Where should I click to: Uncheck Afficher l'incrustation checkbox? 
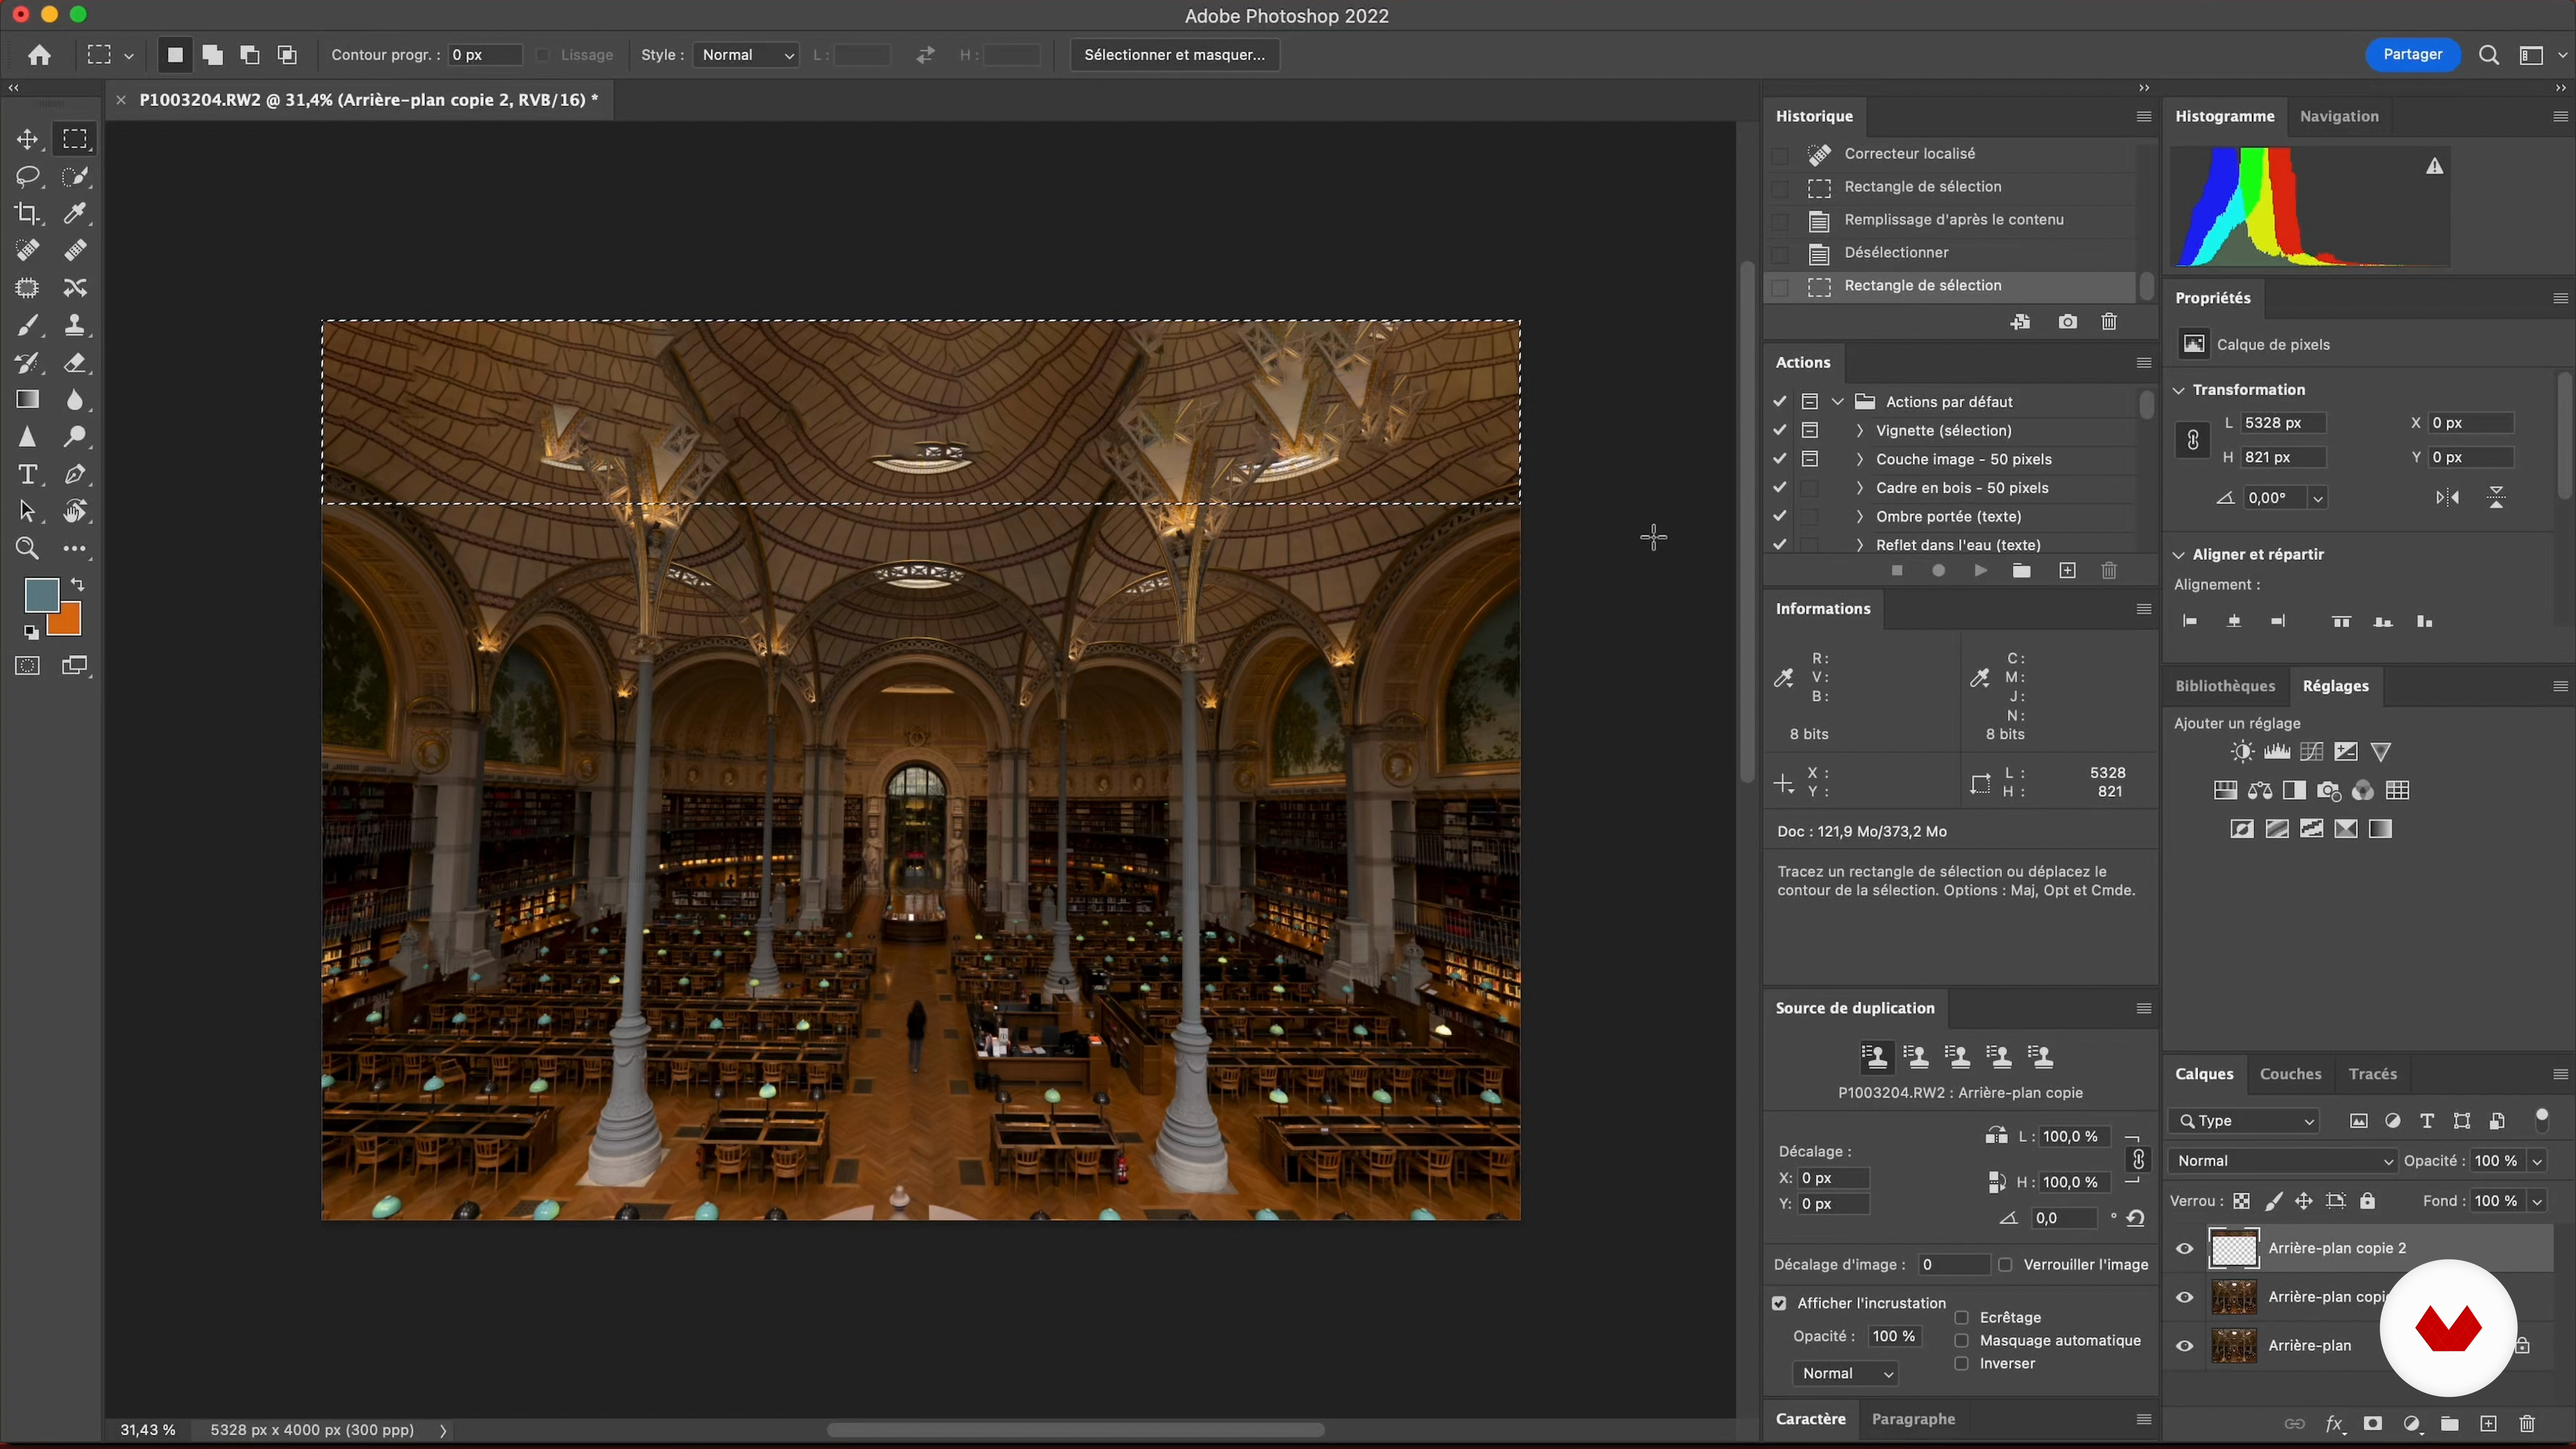(x=1779, y=1303)
